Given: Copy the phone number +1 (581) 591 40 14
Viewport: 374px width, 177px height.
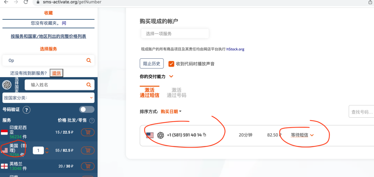Looking at the screenshot, I should [x=205, y=135].
